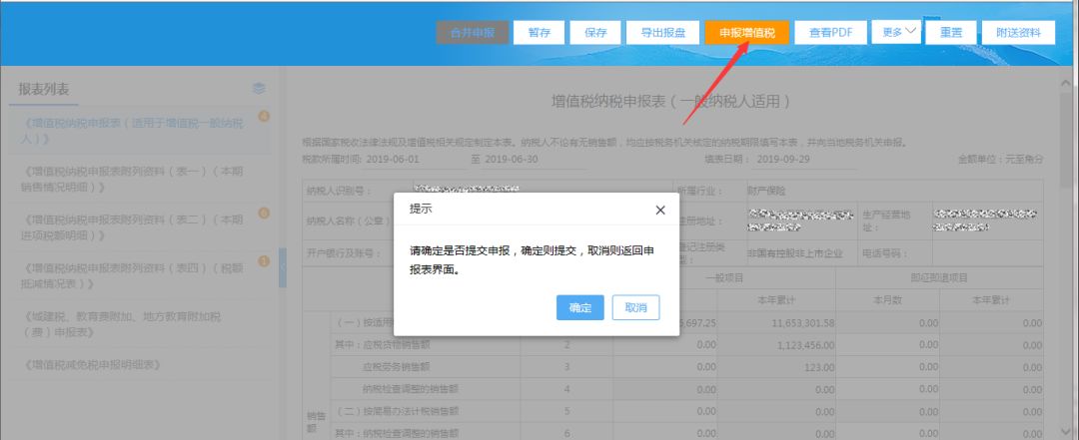Close the 提示 dialog with X
The width and height of the screenshot is (1079, 440).
(659, 211)
